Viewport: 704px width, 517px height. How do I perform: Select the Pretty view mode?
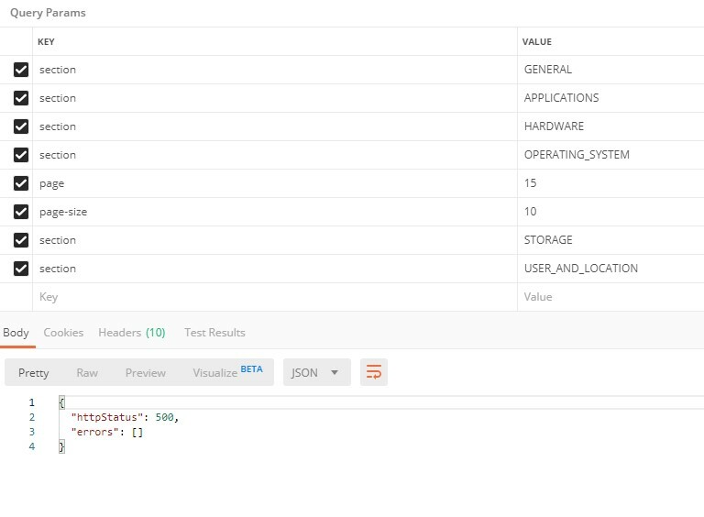(34, 373)
